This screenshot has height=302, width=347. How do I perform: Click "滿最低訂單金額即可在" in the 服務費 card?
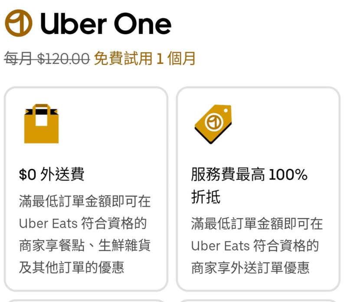(257, 224)
